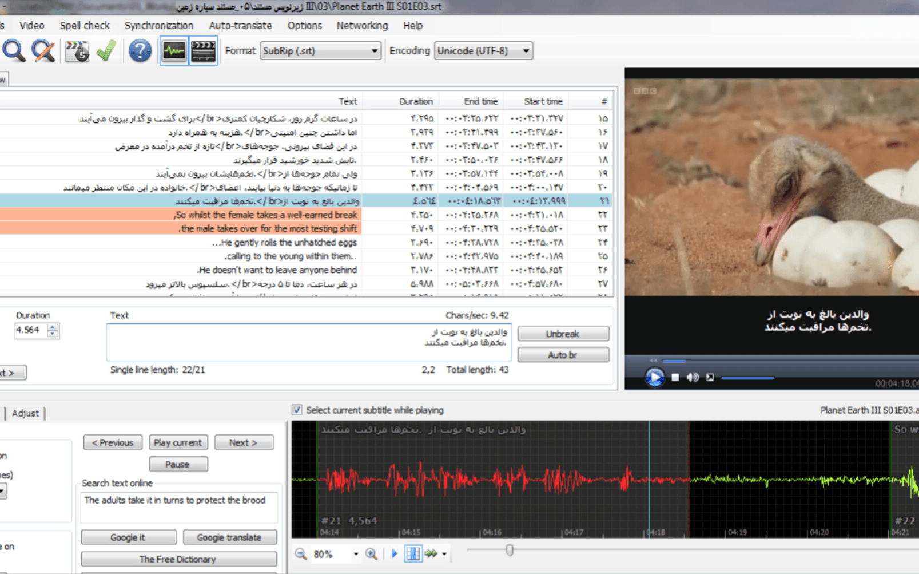919x574 pixels.
Task: Click the Google translate button
Action: point(229,537)
